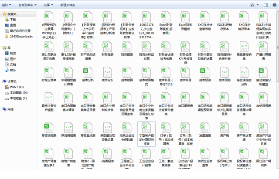Viewport: 279px width, 179px height.
Task: Select the EXCEL会计全套表格 file
Action: pyautogui.click(x=205, y=21)
